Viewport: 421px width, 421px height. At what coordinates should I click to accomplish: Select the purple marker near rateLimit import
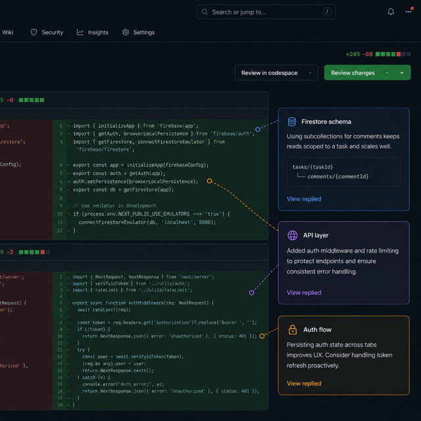[251, 293]
